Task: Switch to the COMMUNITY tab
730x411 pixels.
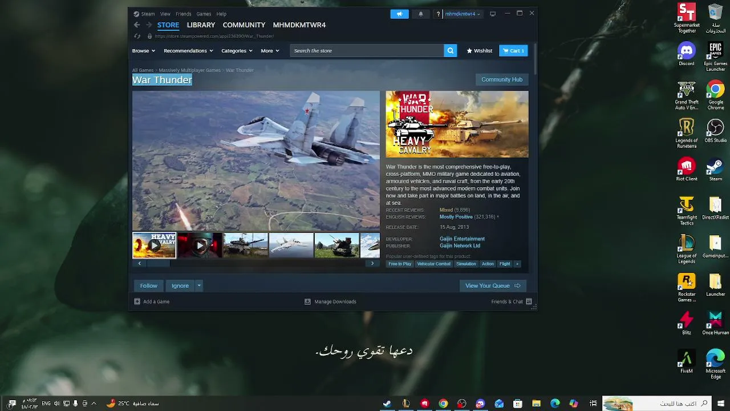Action: [244, 25]
